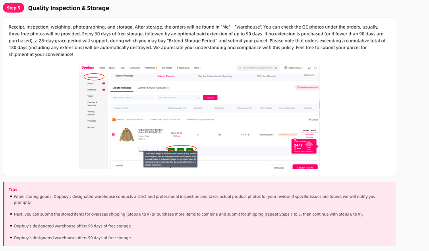429x251 pixels.
Task: Click the Common Goods tag
Action: click(288, 135)
